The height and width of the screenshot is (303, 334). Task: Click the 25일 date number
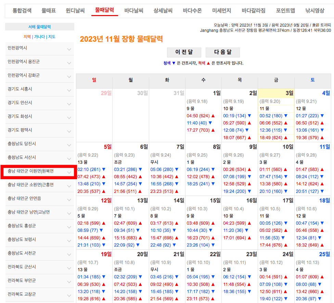(325, 254)
